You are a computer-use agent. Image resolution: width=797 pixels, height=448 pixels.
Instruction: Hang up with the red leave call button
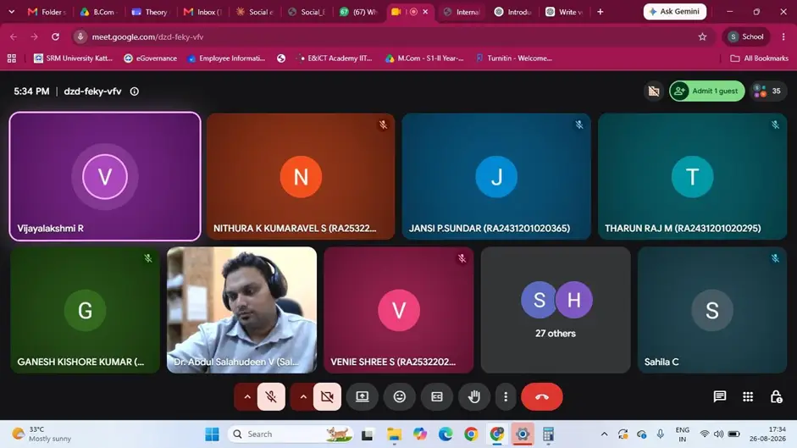(x=542, y=396)
